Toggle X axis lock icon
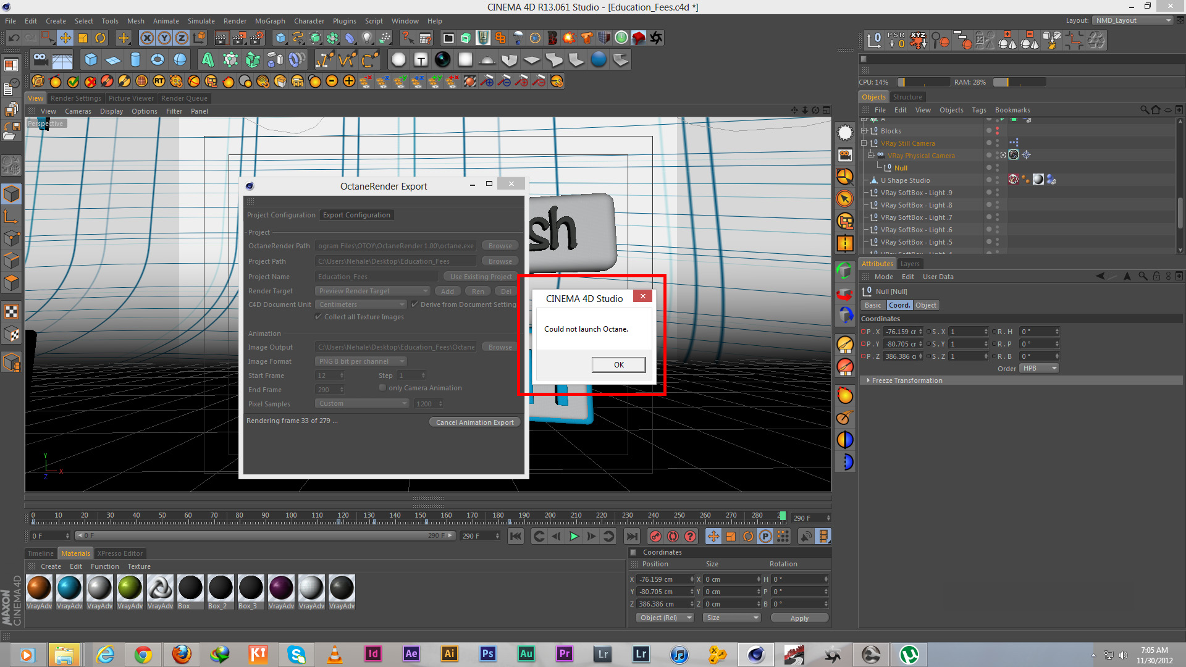Screen dimensions: 1186x667 [147, 38]
